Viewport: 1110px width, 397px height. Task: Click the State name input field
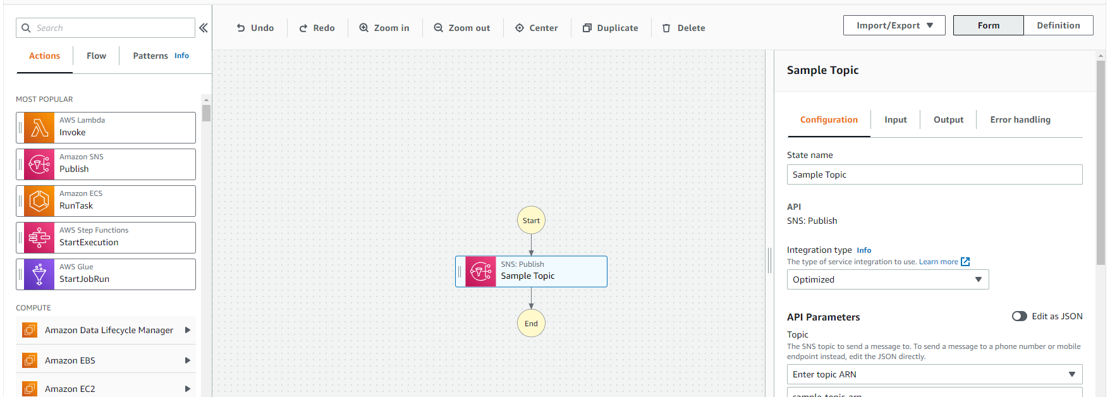click(934, 174)
